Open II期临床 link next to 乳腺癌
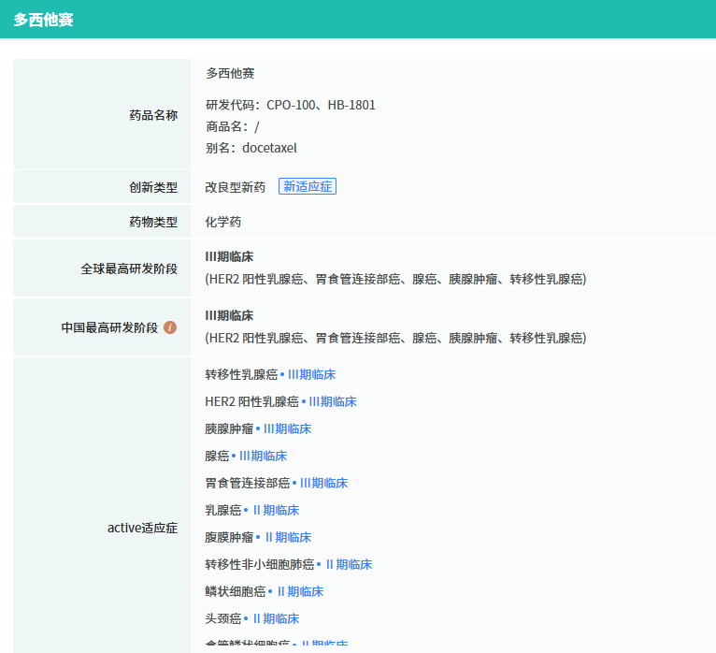 276,510
